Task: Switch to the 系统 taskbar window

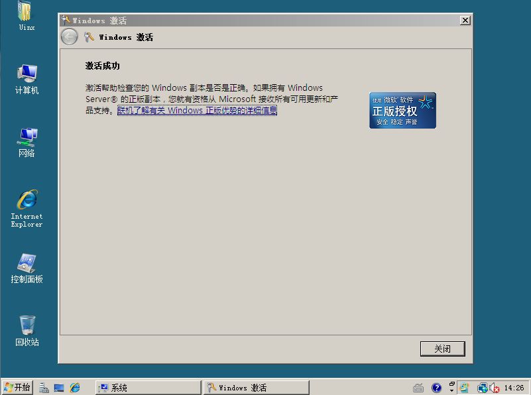Action: point(148,388)
